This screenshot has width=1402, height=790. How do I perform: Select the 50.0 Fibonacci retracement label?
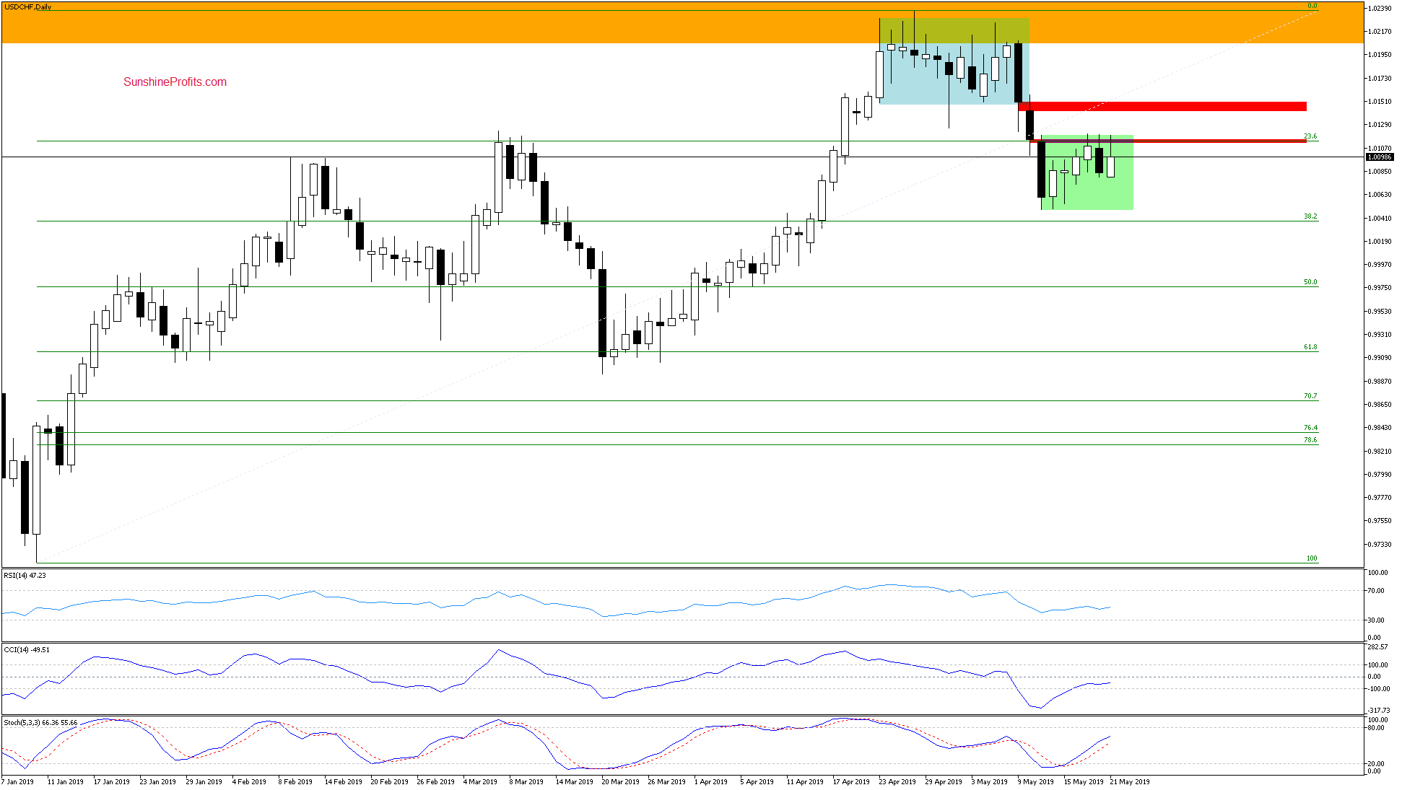1310,282
